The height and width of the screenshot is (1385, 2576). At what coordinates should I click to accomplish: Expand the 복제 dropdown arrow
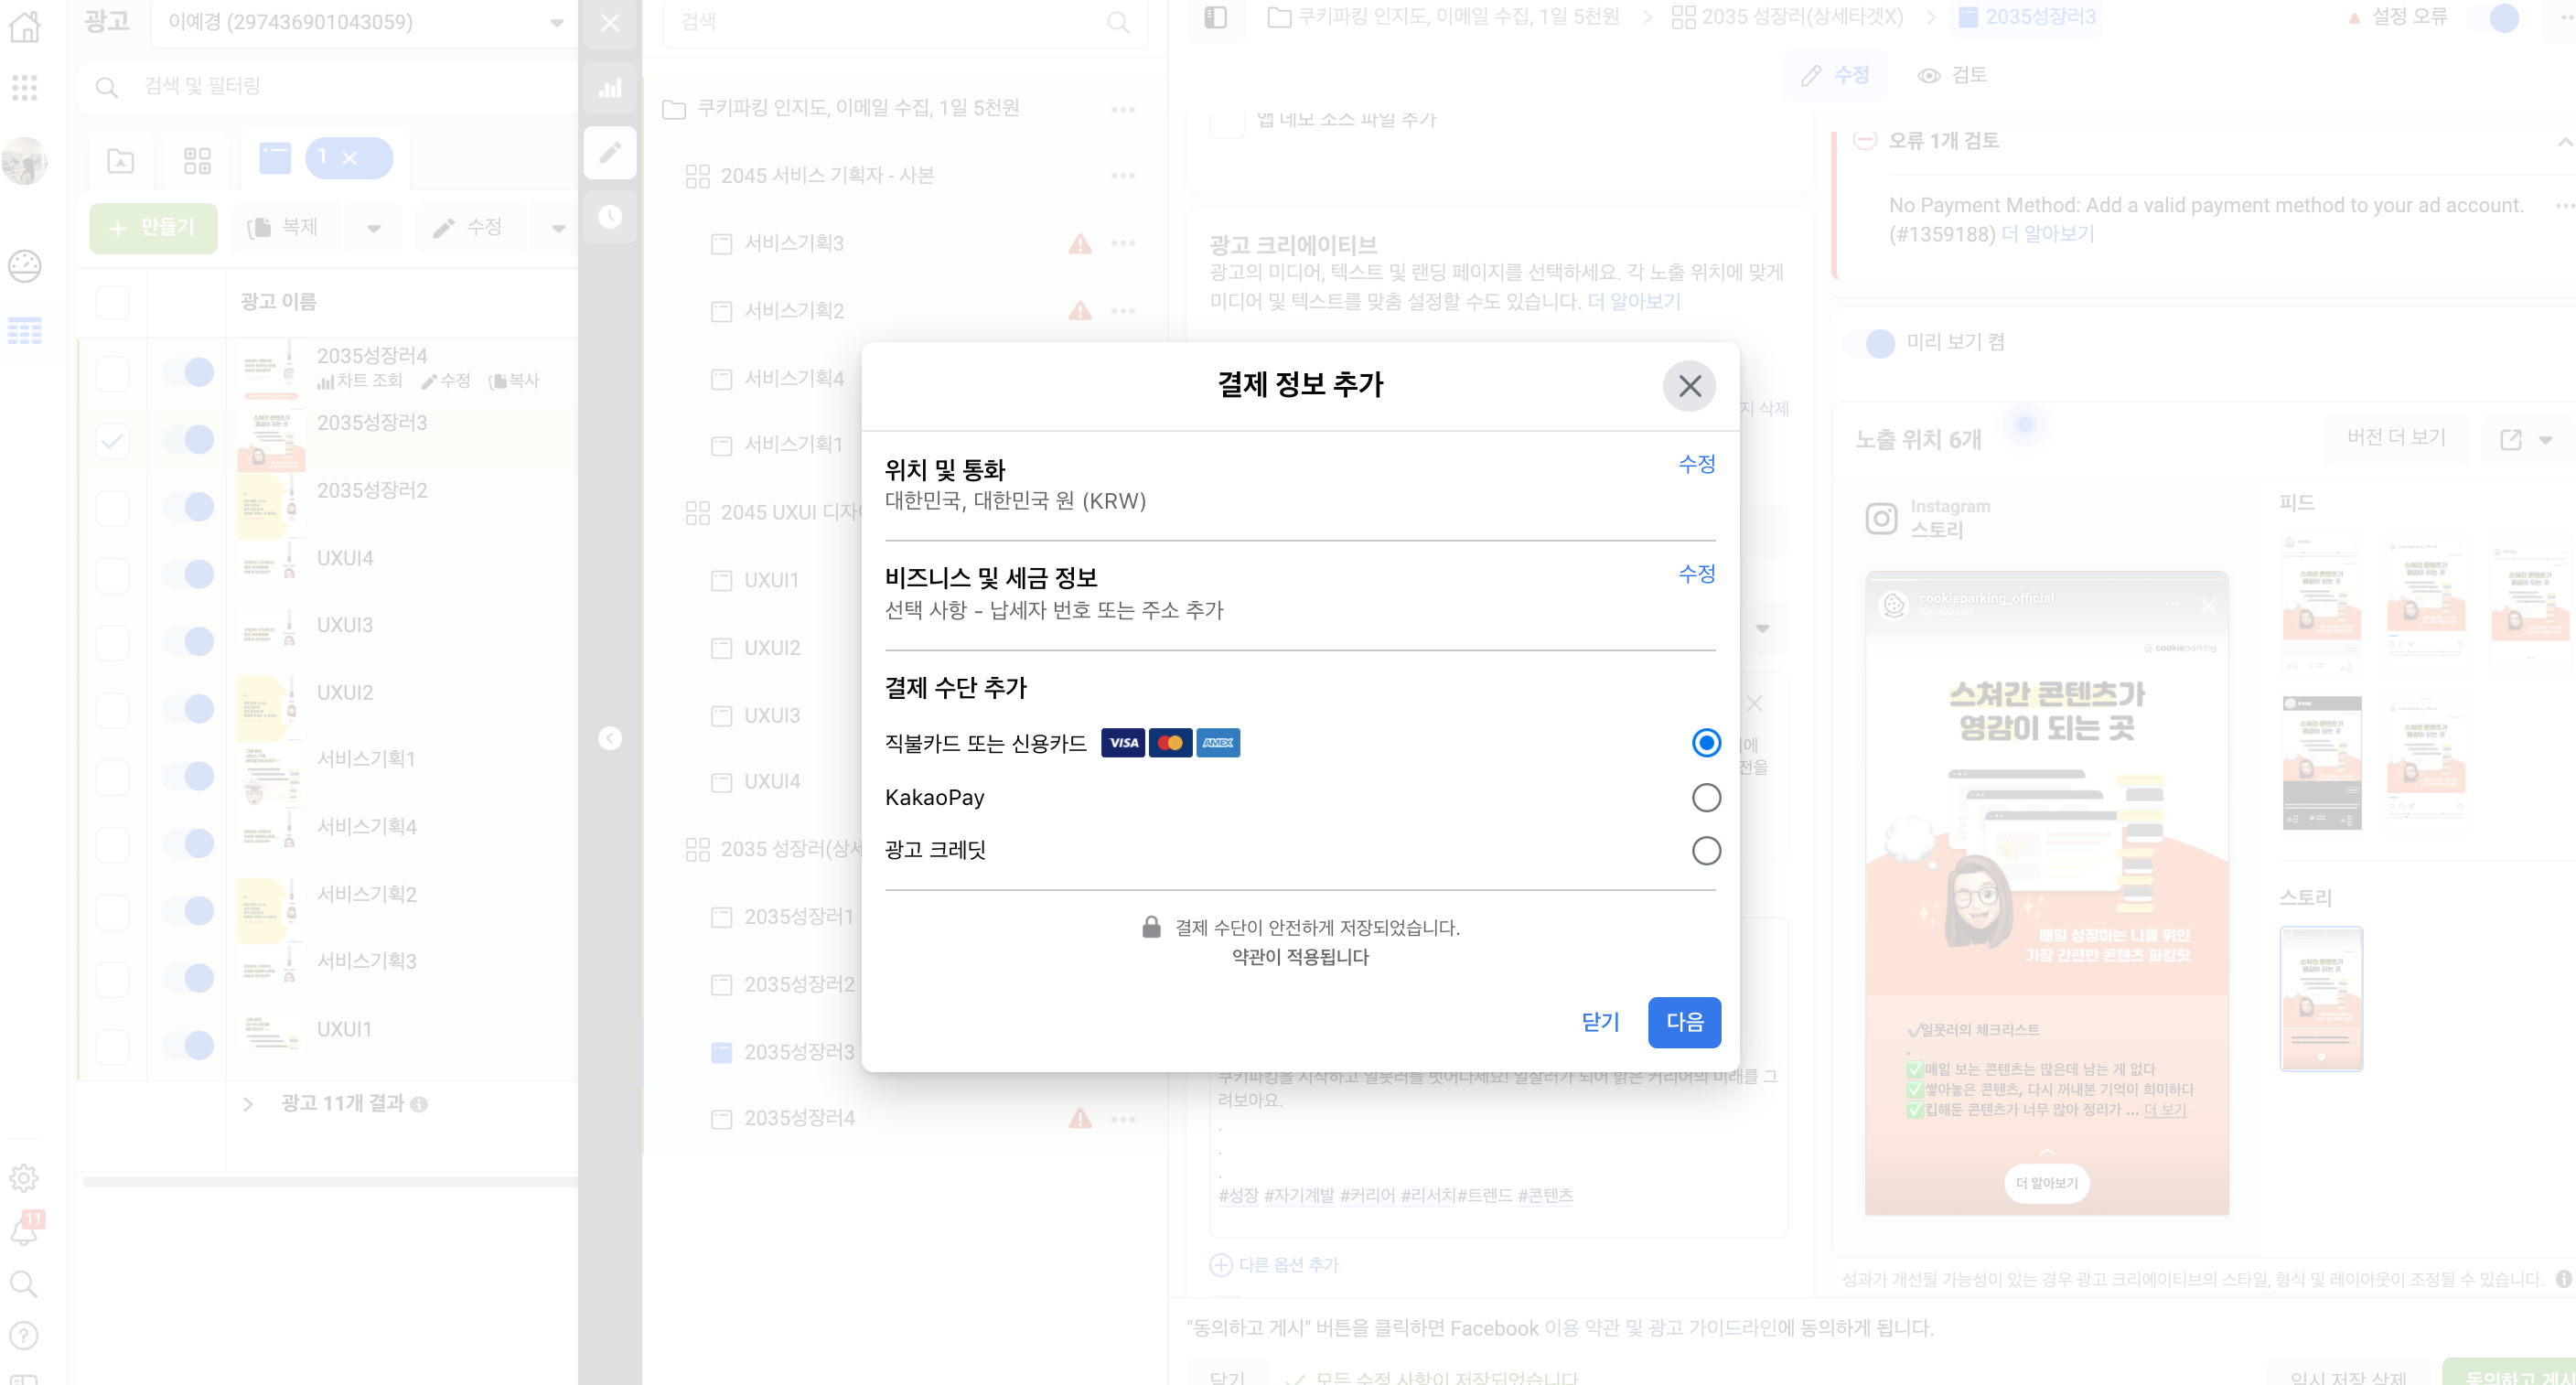(x=373, y=228)
